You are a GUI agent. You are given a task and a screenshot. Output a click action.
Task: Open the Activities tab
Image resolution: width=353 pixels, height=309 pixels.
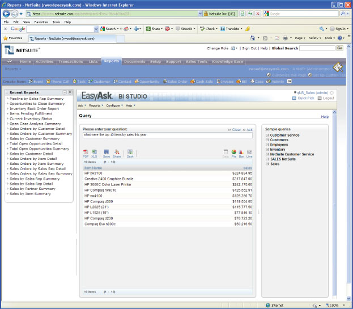click(x=45, y=61)
